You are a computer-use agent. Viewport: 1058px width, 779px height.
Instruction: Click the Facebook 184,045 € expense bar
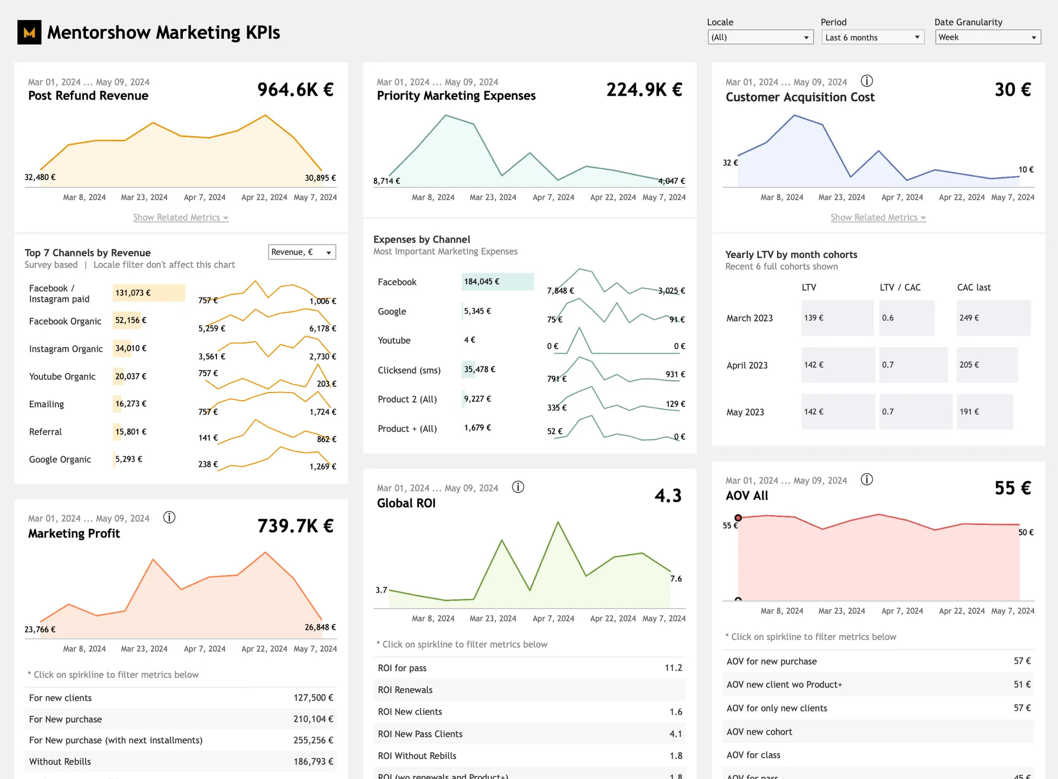497,282
